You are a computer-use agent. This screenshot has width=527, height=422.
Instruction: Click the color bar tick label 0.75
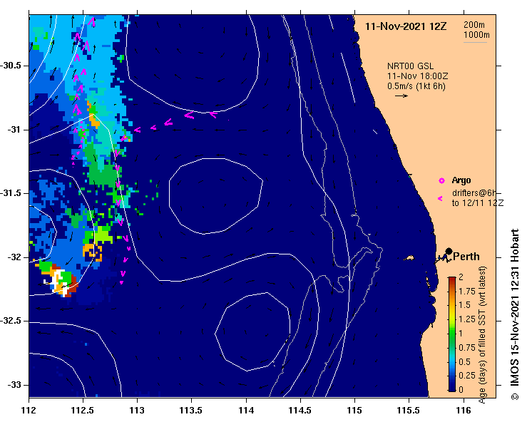click(467, 348)
